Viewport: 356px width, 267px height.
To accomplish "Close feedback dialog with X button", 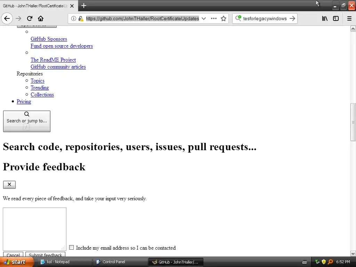I will coord(9,185).
